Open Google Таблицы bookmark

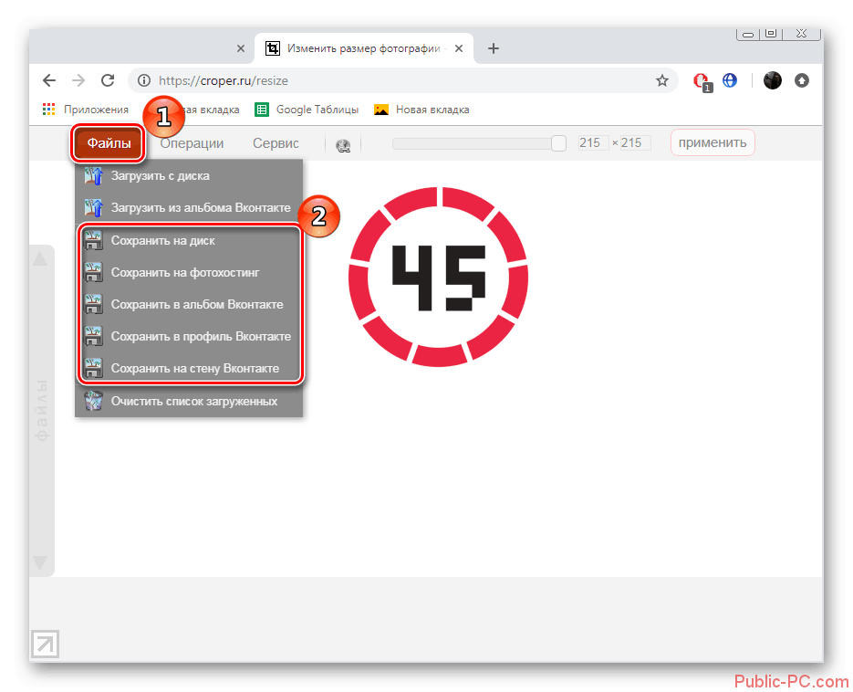[307, 110]
